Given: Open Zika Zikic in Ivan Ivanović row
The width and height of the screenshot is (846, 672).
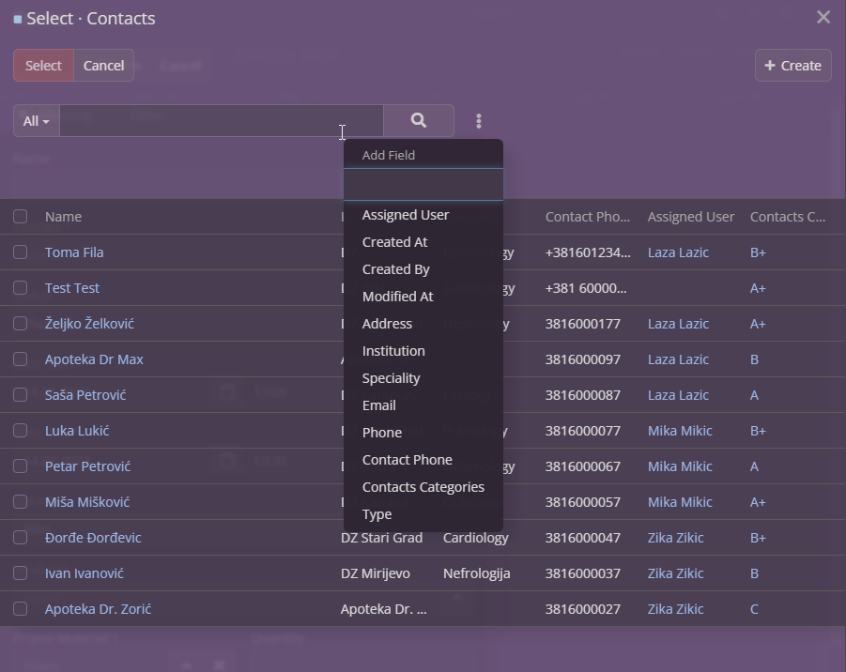Looking at the screenshot, I should click(x=675, y=573).
